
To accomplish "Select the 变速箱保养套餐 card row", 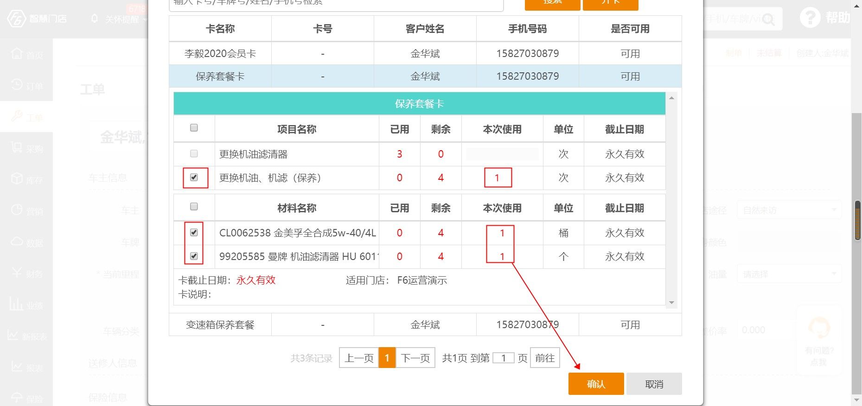I will (x=425, y=324).
